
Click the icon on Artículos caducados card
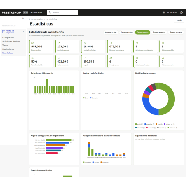[x=137, y=58]
